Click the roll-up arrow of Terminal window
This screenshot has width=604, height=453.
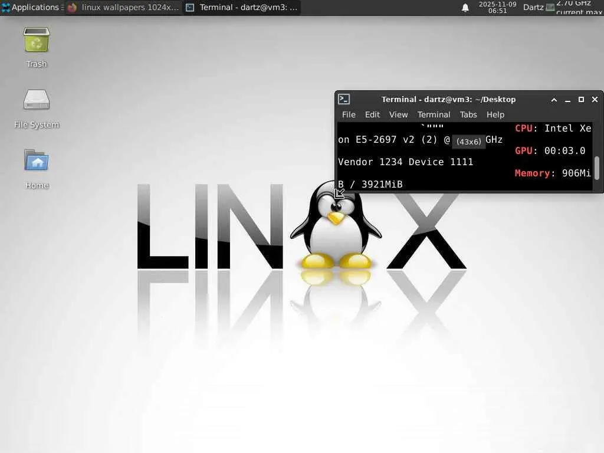click(554, 100)
